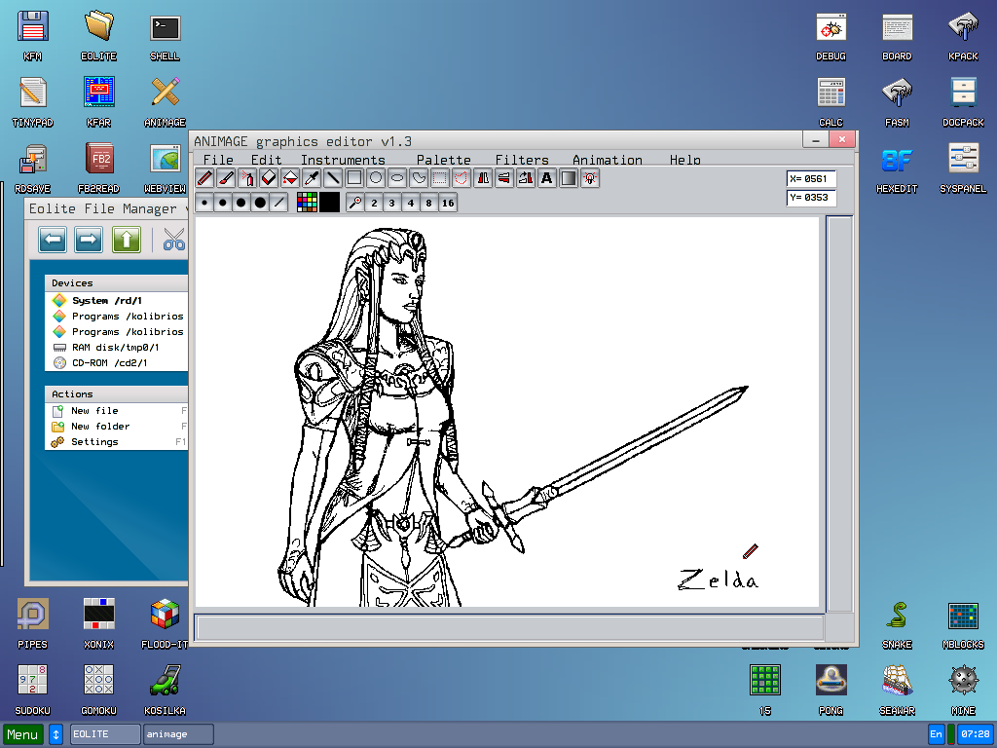
Task: Select the Pencil tool in Animage
Action: point(204,177)
